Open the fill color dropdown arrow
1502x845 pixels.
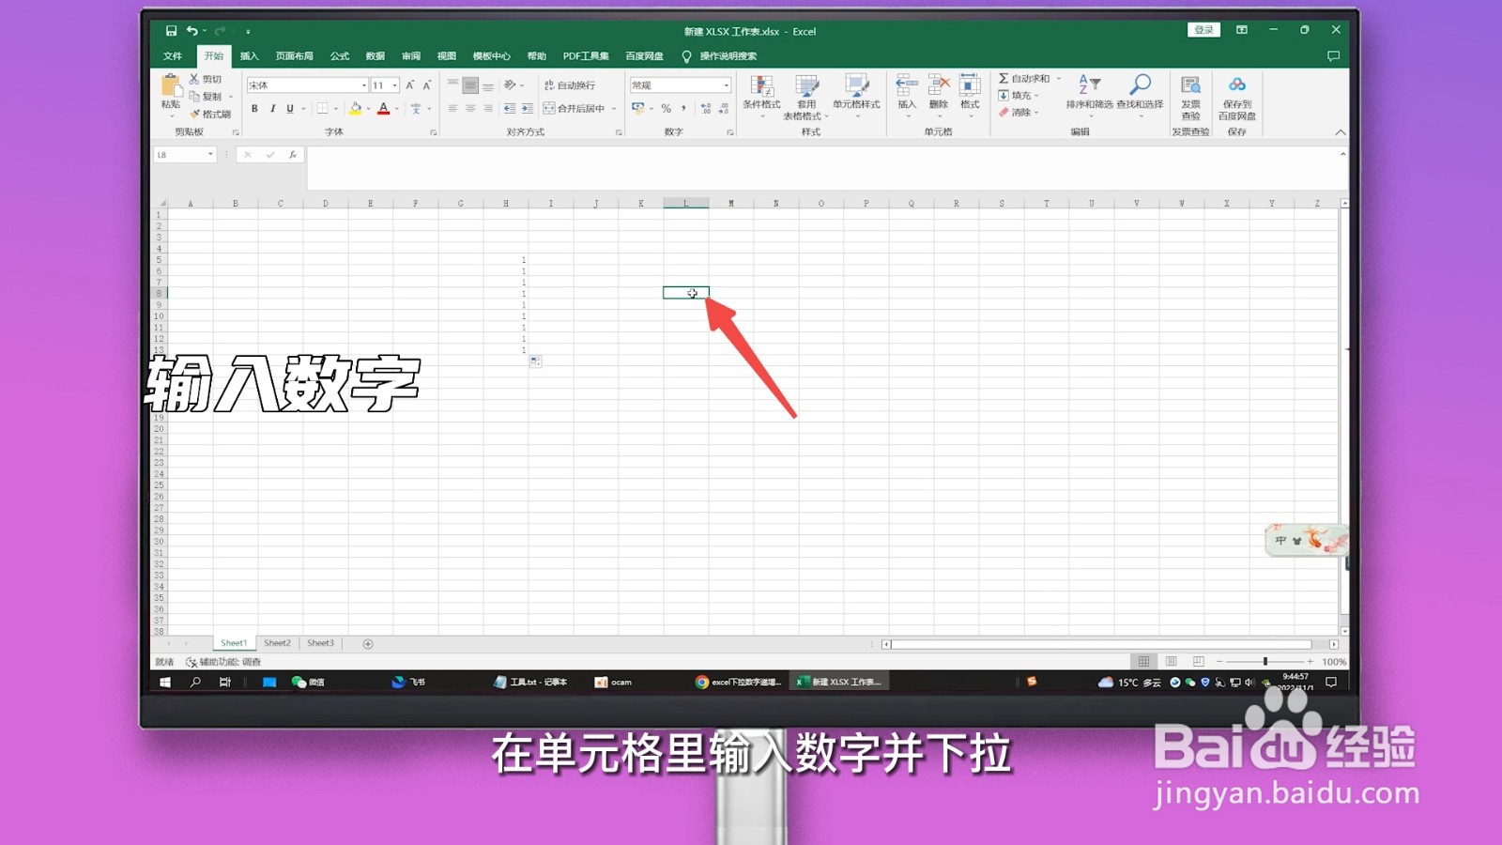tap(368, 110)
